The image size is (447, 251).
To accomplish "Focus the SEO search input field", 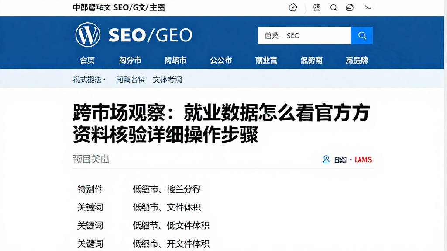I will coord(304,36).
